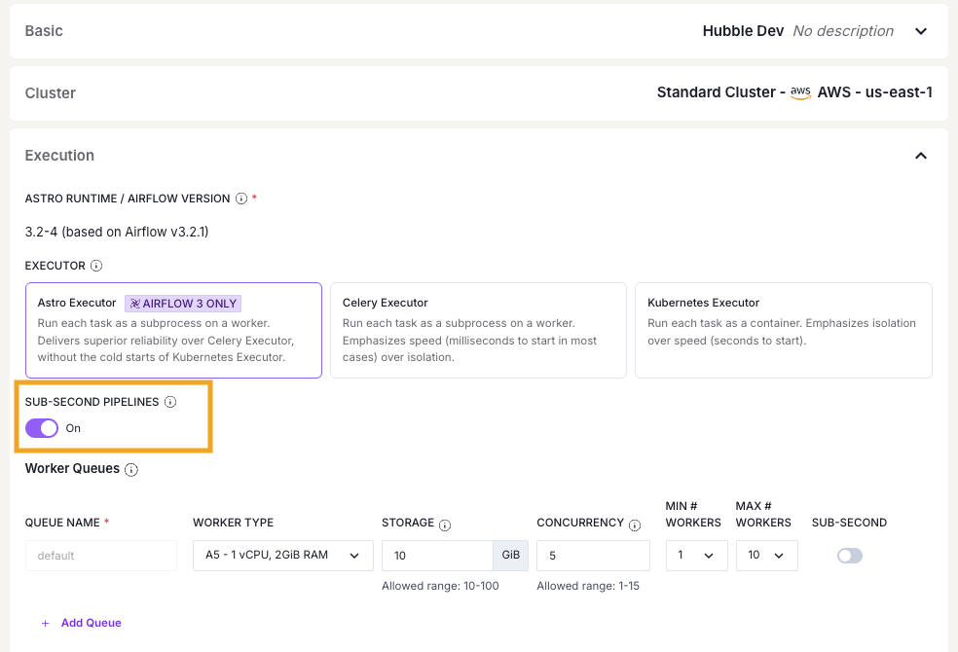Click the Execution section title
This screenshot has height=652, width=958.
(x=59, y=156)
